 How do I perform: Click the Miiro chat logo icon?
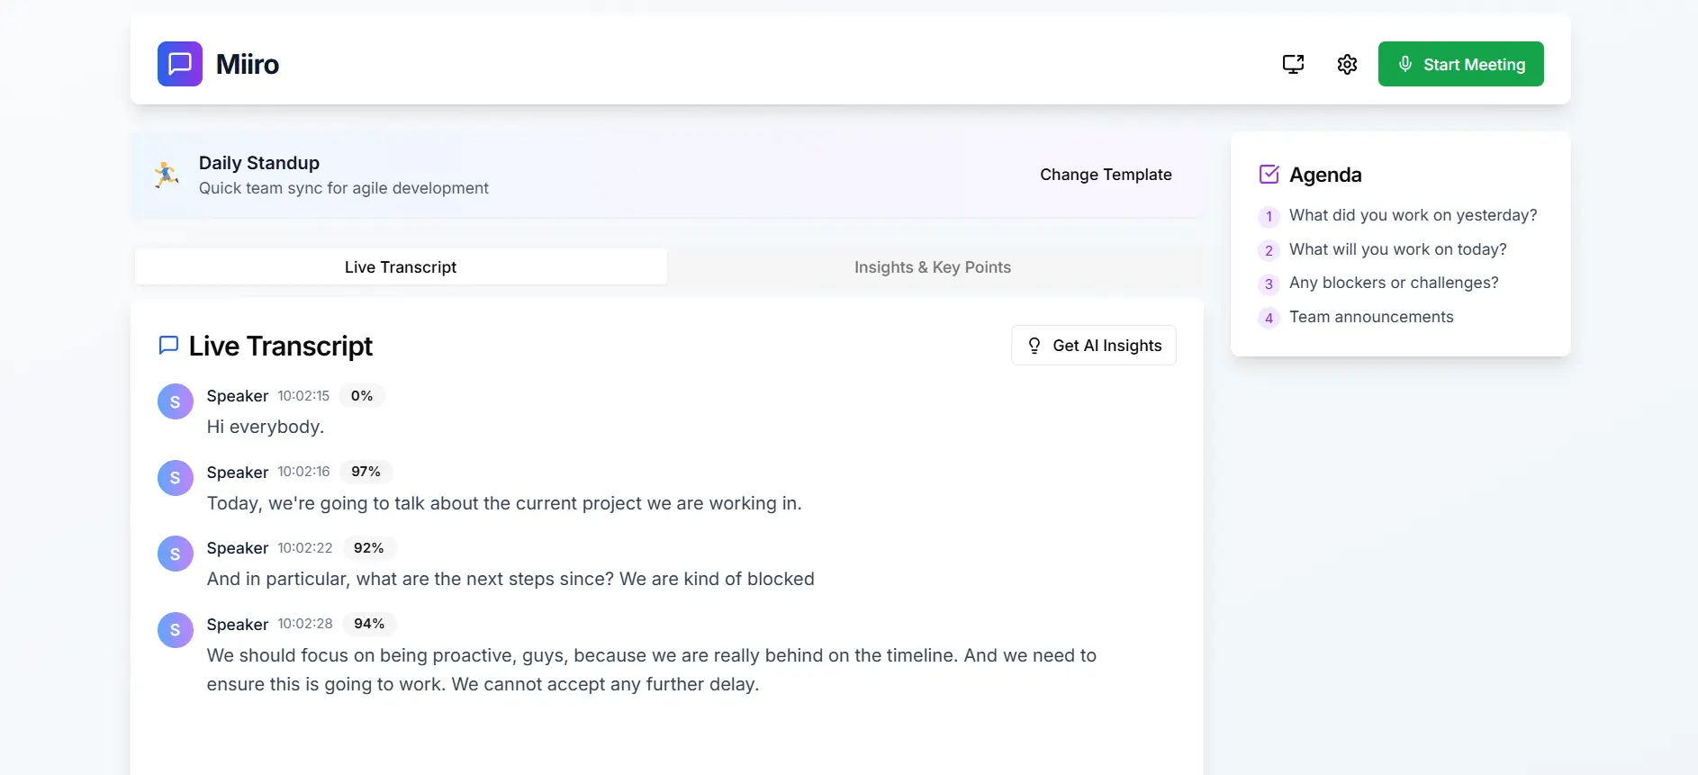[180, 64]
